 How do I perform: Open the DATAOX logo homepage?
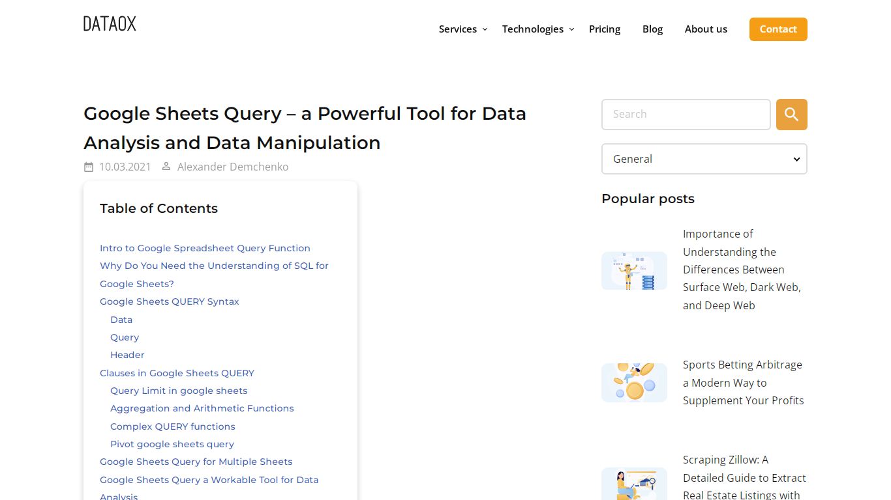[x=110, y=24]
